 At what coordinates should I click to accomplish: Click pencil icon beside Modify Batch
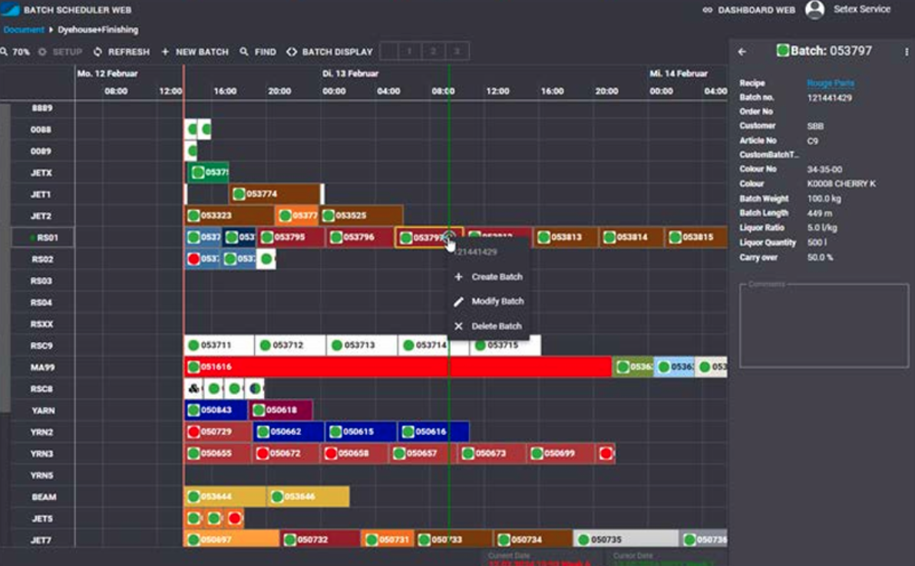coord(459,301)
